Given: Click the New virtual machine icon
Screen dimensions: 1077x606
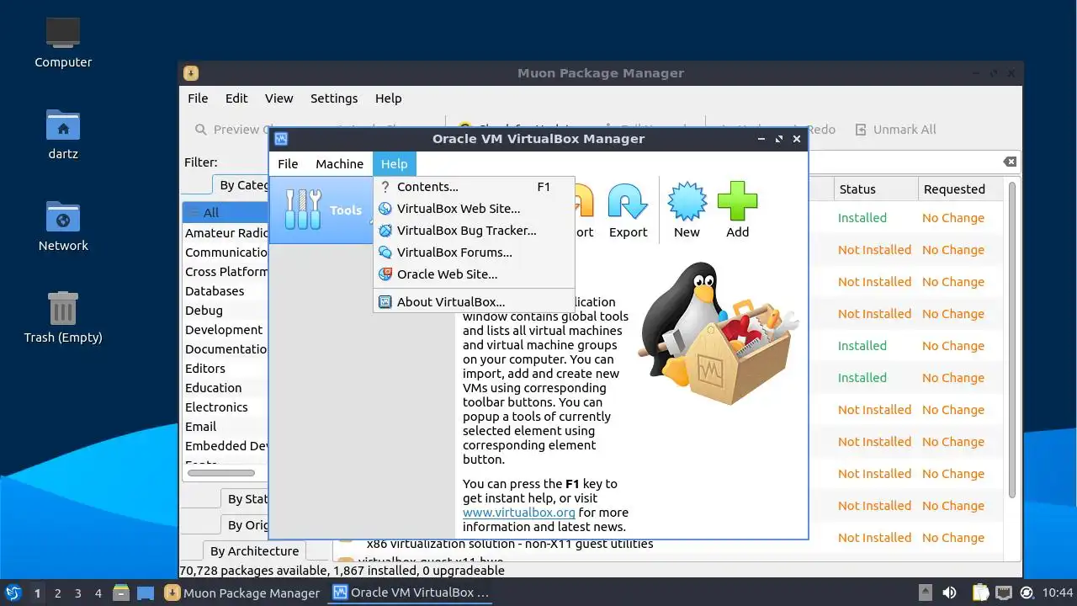Looking at the screenshot, I should click(x=687, y=211).
